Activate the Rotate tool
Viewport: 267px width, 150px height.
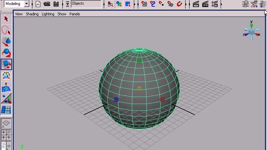click(6, 53)
